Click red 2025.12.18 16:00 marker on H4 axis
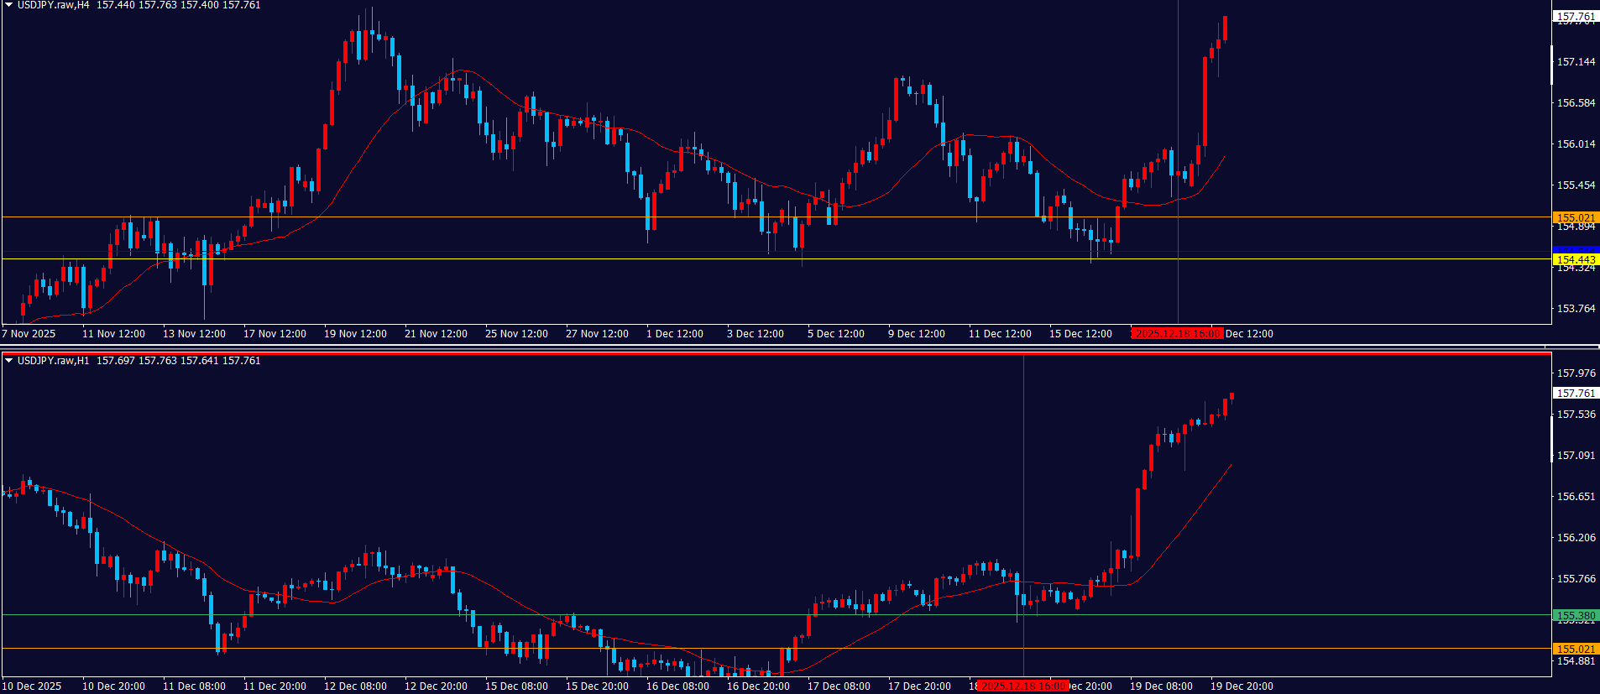This screenshot has height=694, width=1600. 1177,333
